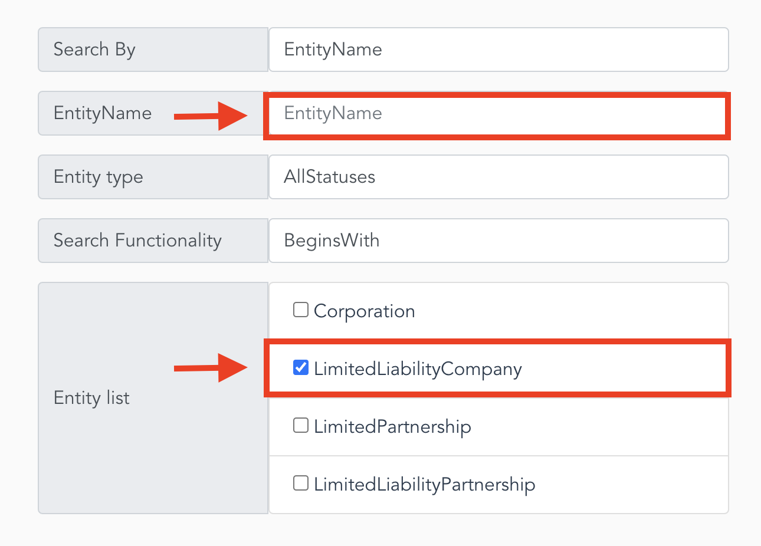The width and height of the screenshot is (761, 546).
Task: Expand the Entity type AllStatuses dropdown
Action: (498, 177)
